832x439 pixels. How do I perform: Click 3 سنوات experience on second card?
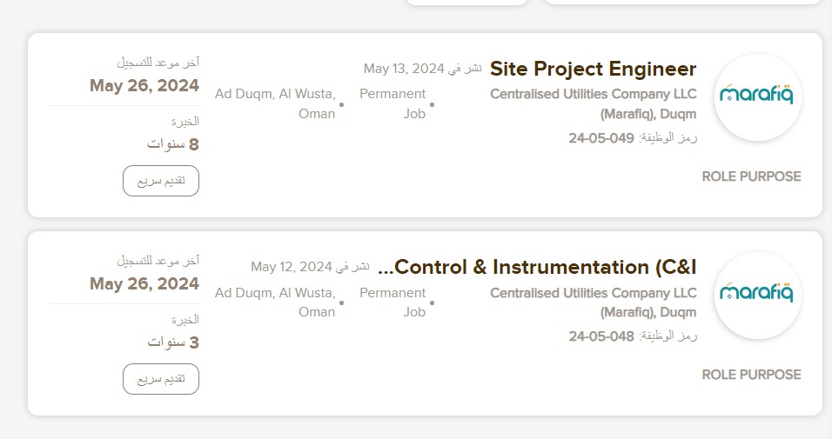point(173,343)
